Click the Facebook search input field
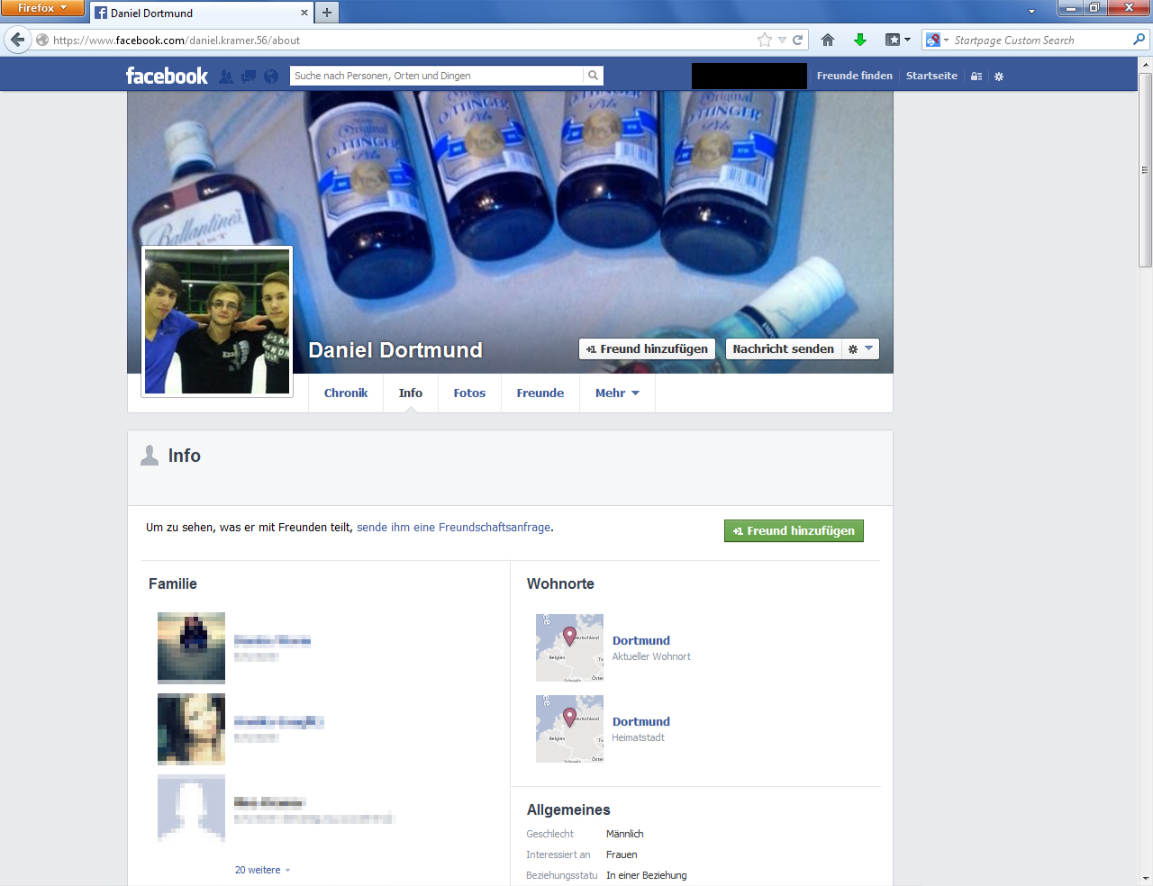 pyautogui.click(x=437, y=76)
